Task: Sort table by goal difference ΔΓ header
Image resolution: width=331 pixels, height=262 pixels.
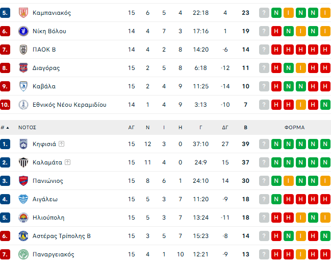Action: (225, 127)
